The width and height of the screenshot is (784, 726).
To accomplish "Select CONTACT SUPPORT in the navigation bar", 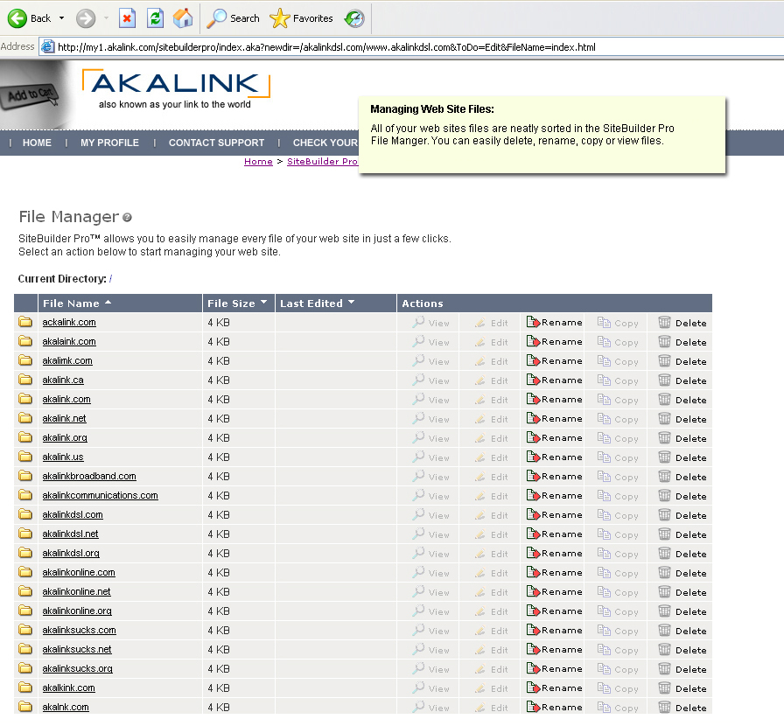I will point(216,143).
